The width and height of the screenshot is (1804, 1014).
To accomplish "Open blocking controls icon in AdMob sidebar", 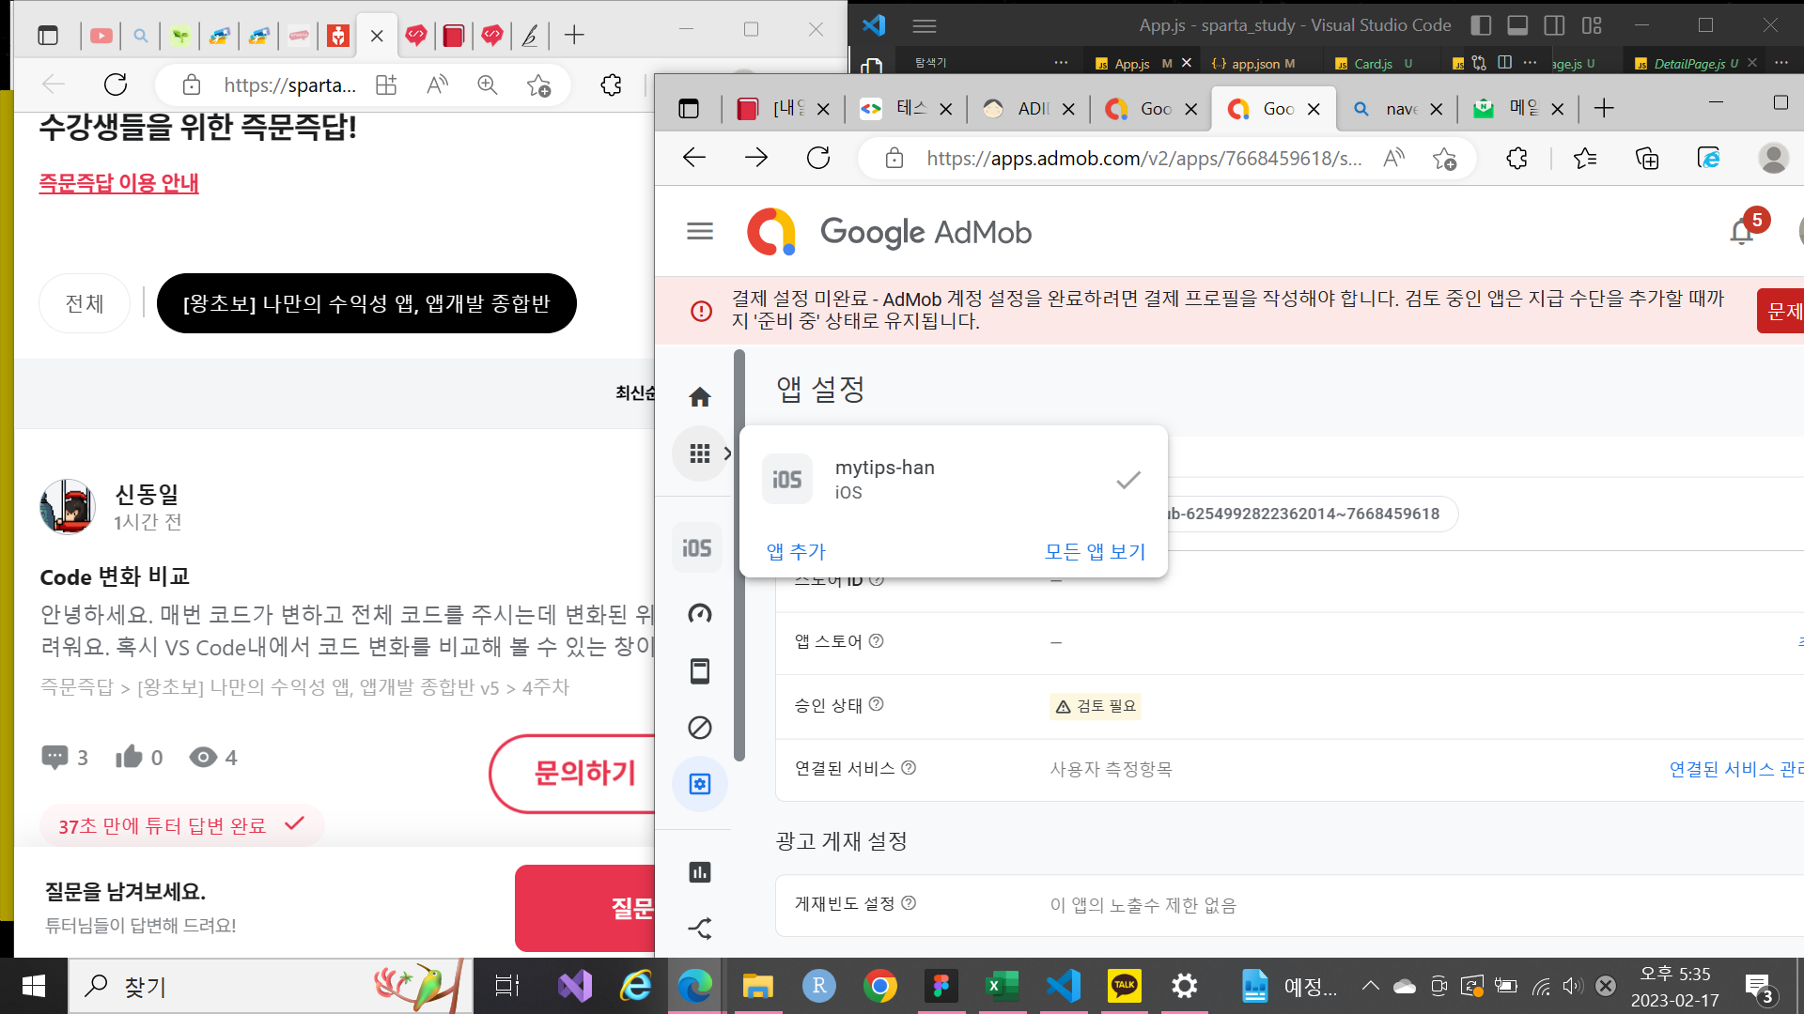I will pyautogui.click(x=699, y=728).
